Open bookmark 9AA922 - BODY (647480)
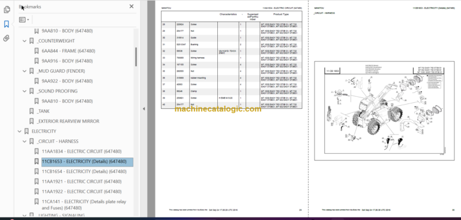The height and width of the screenshot is (220, 461). click(67, 81)
